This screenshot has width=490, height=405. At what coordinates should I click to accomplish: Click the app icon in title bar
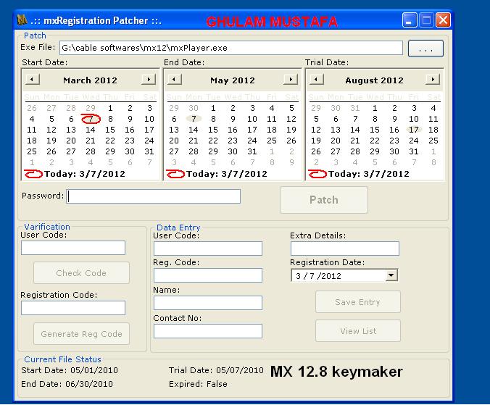[22, 20]
